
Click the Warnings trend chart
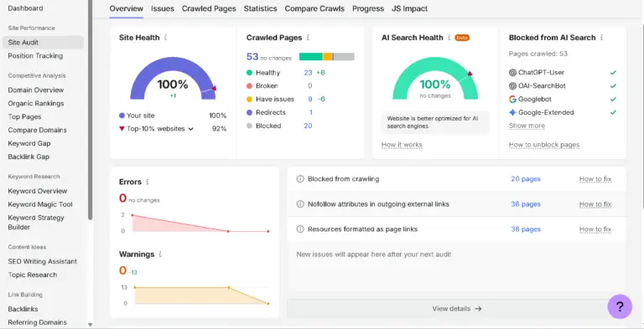pyautogui.click(x=201, y=296)
